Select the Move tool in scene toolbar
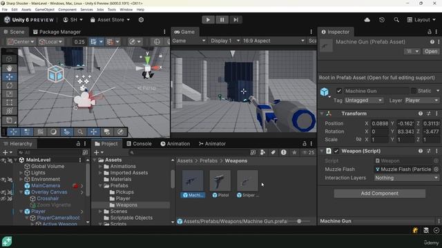 [x=9, y=76]
